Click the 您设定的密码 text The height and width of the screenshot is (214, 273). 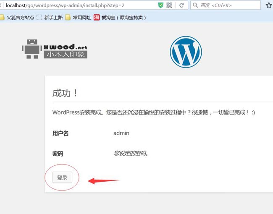131,153
